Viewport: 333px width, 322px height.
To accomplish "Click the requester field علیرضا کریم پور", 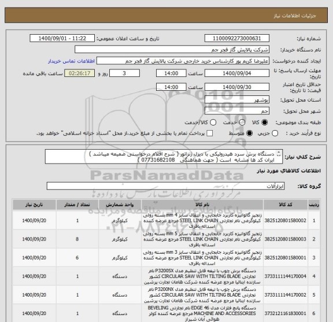I will (x=183, y=61).
